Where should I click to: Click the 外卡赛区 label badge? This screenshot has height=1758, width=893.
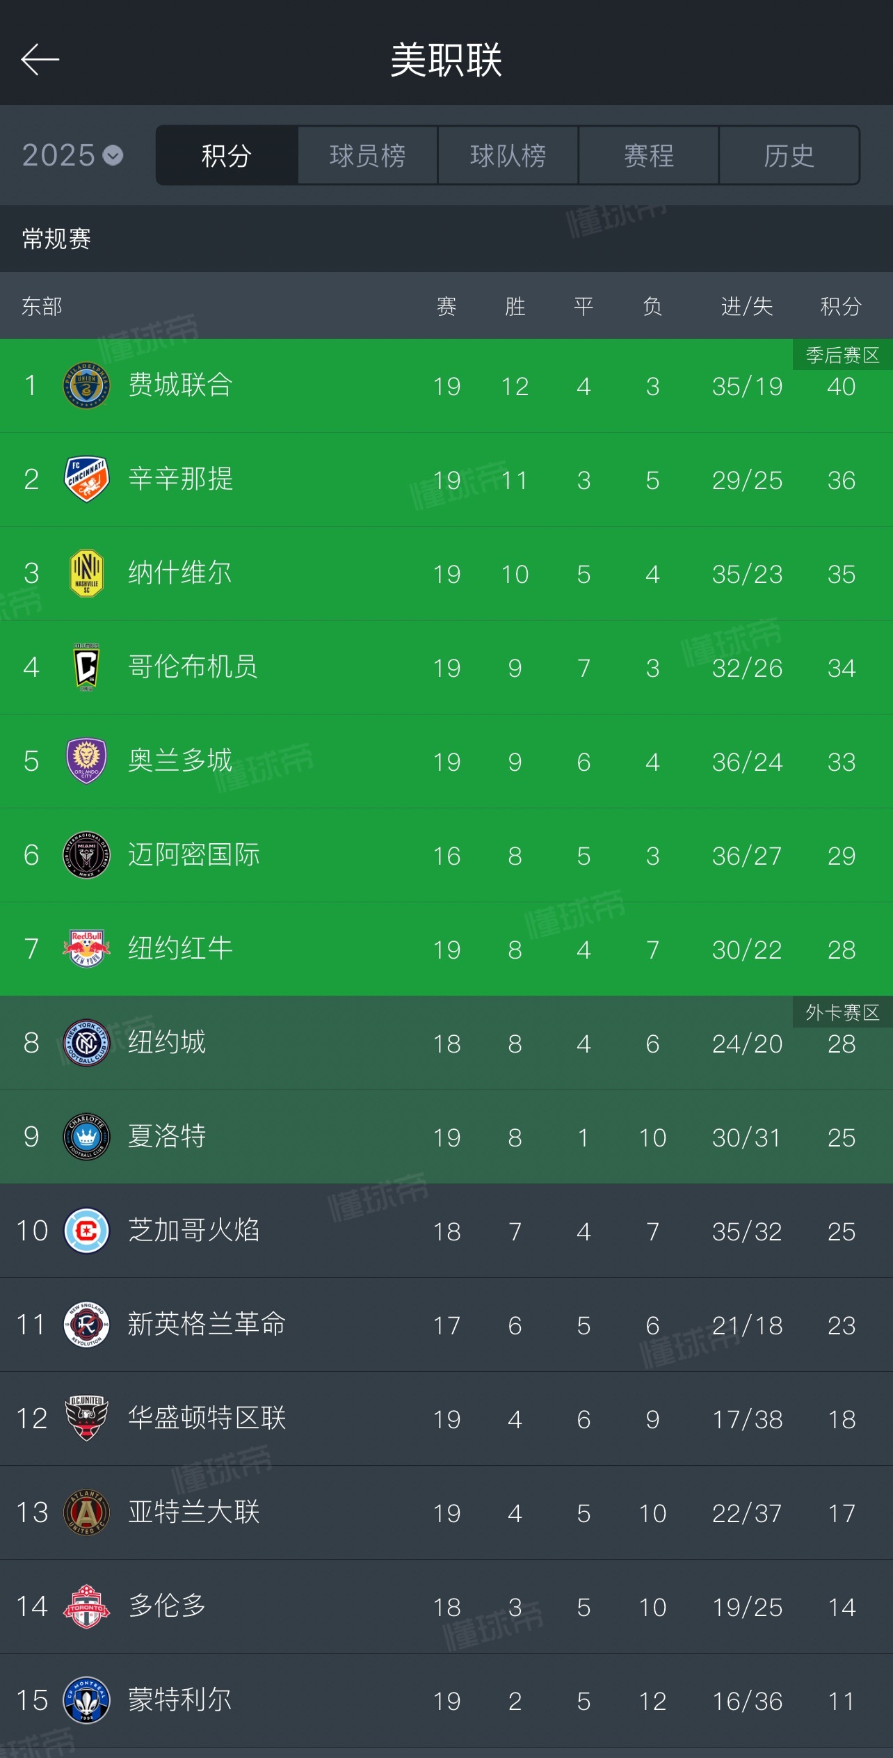[842, 1012]
